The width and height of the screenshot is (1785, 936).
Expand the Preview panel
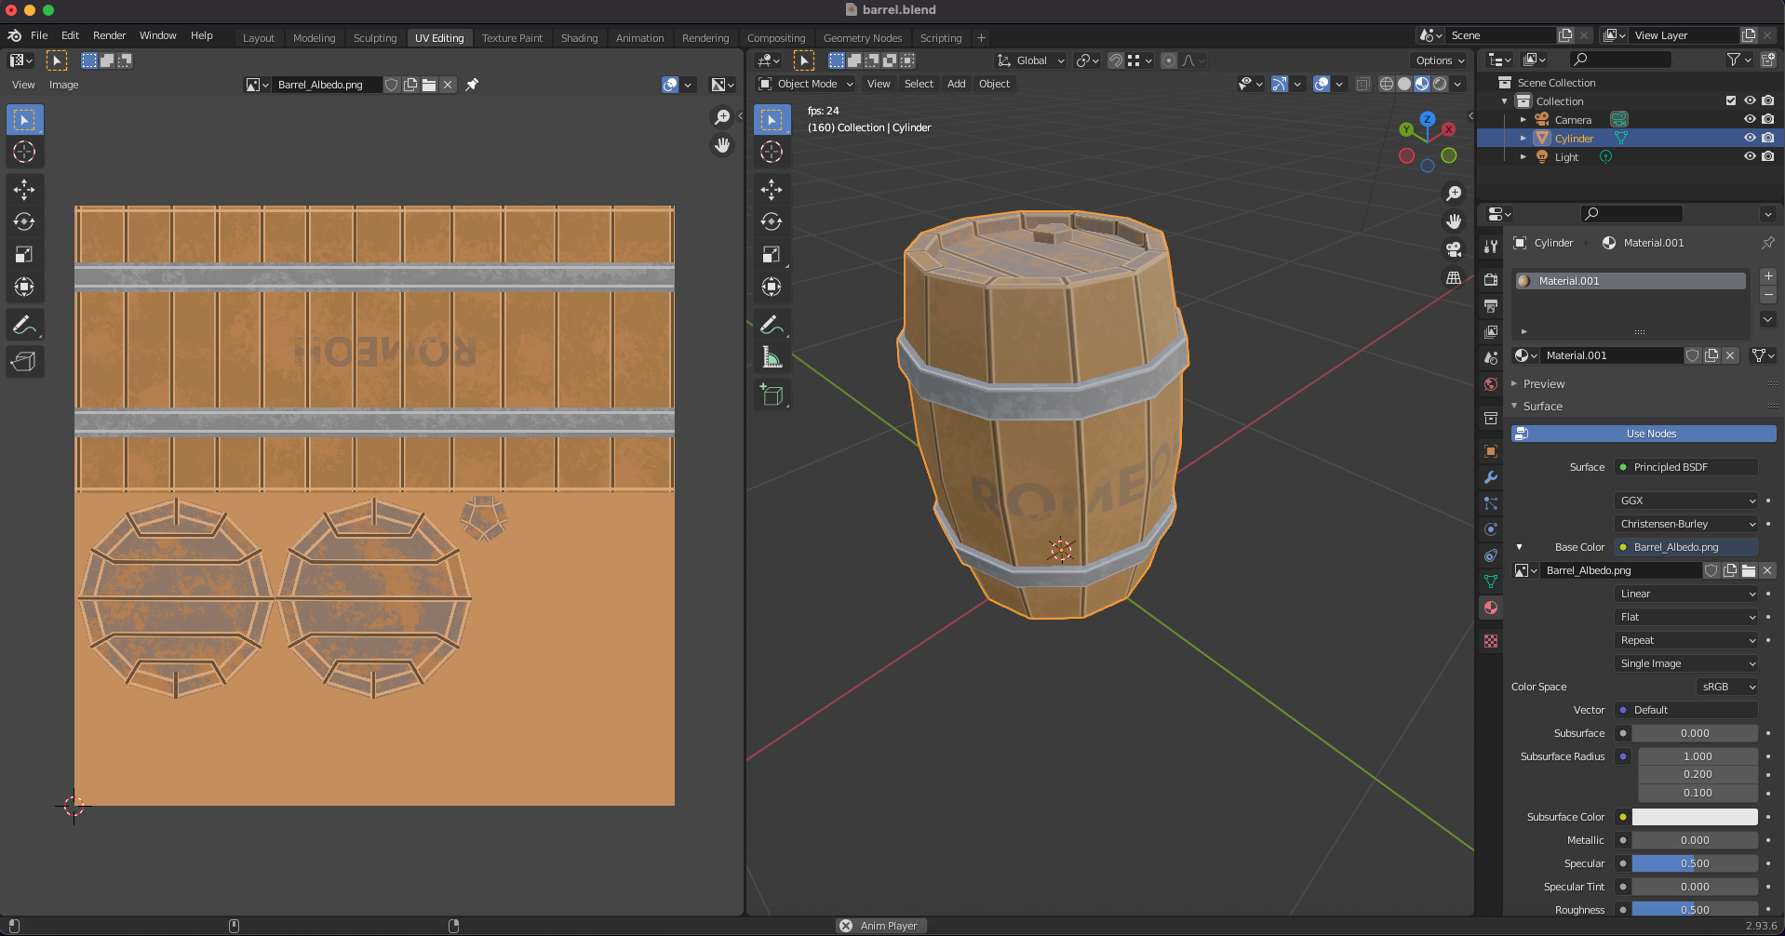(1544, 383)
